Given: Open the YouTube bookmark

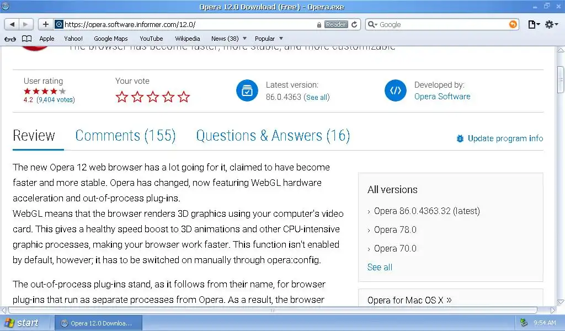Looking at the screenshot, I should (151, 39).
